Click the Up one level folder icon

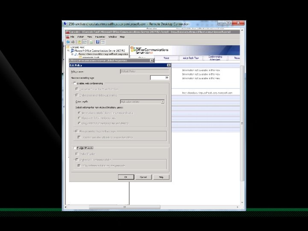79,42
